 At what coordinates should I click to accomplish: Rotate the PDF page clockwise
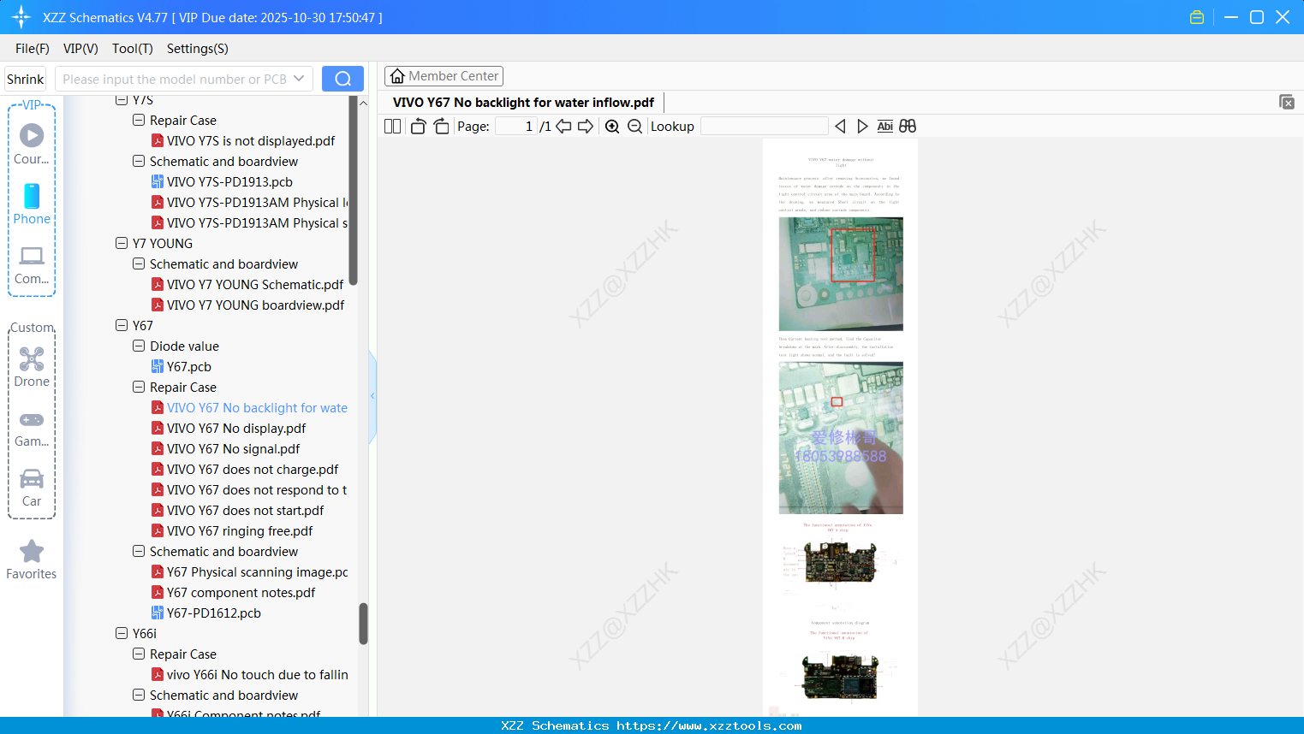(x=441, y=127)
